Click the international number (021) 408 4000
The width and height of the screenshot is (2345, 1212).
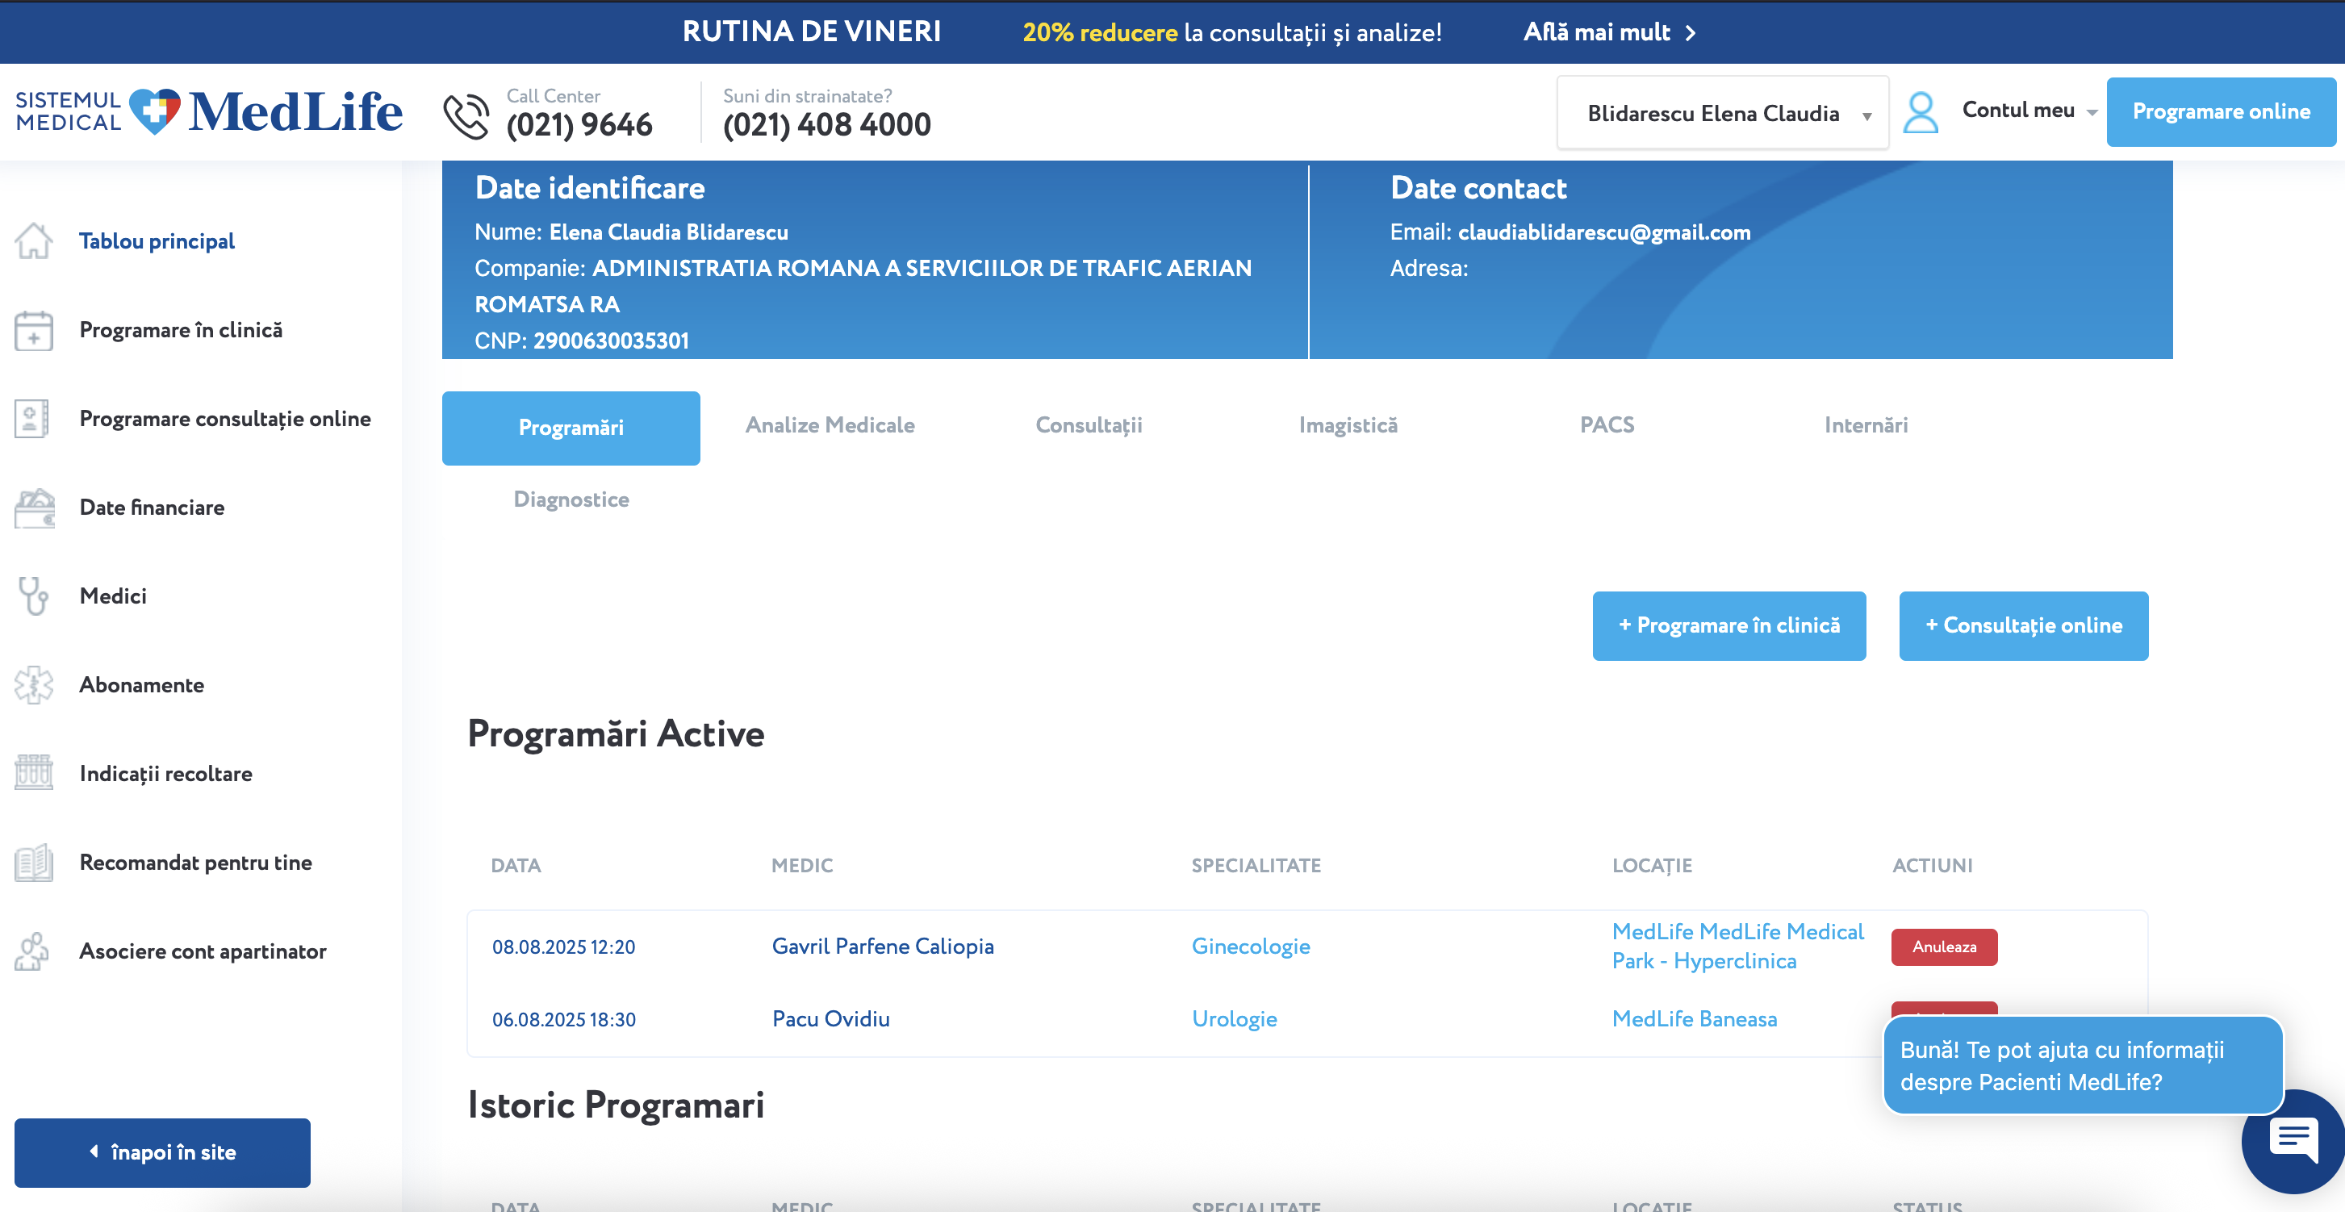pos(826,125)
